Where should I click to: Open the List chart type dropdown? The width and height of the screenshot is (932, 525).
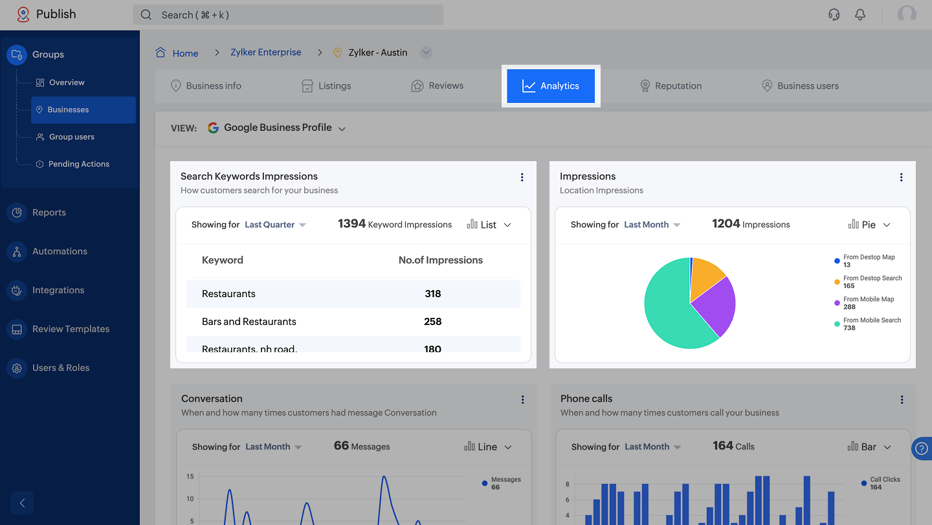coord(489,225)
